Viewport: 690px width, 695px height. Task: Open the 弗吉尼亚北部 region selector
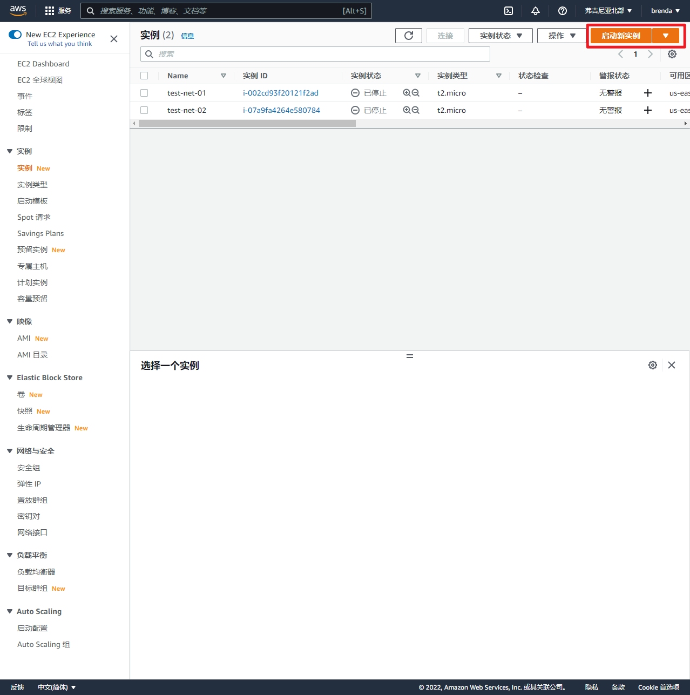[608, 11]
